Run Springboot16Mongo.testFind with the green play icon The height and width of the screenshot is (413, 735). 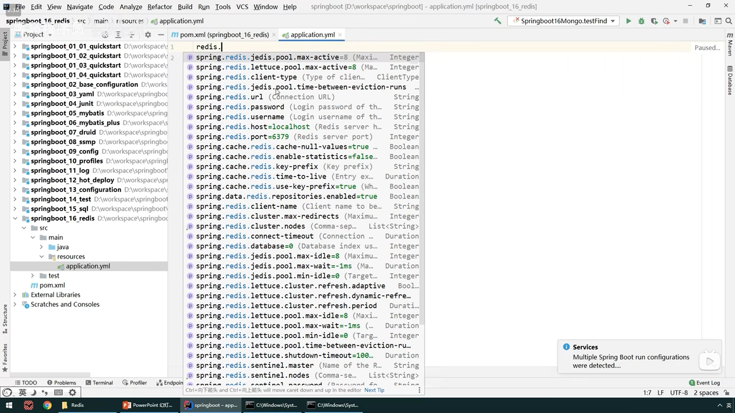click(x=628, y=21)
